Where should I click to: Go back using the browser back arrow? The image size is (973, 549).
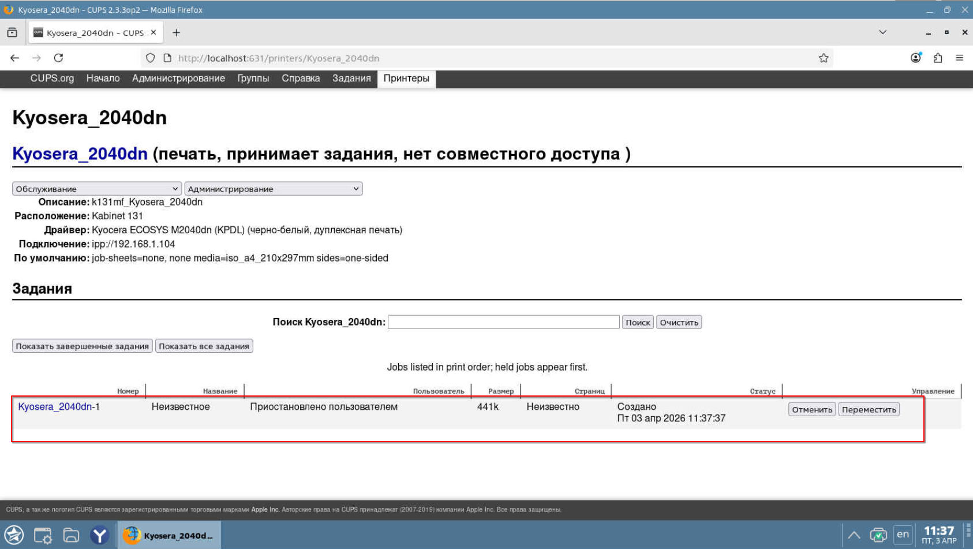click(15, 58)
